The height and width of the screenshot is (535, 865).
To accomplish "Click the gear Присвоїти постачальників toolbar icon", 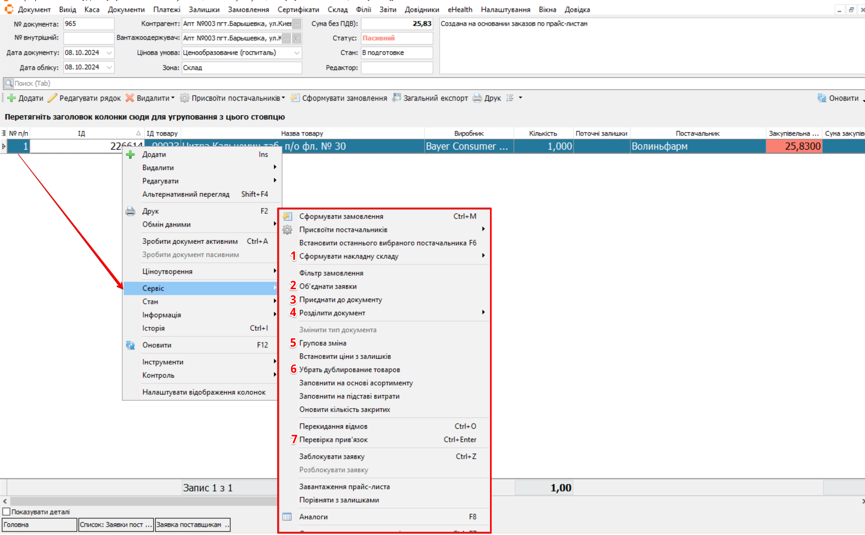I will (x=184, y=98).
